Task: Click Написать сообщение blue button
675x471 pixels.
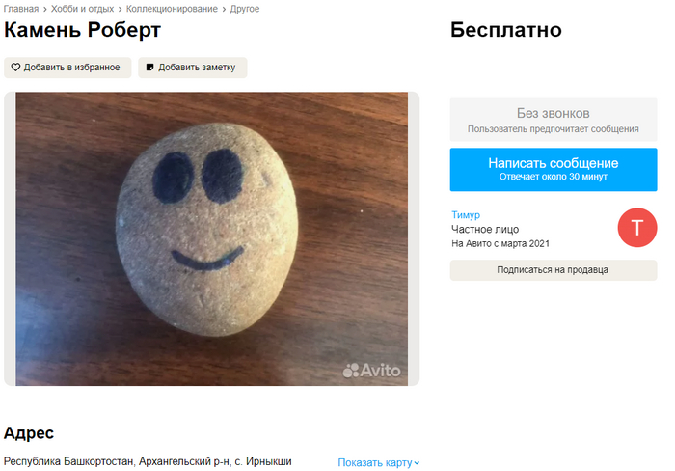Action: 553,169
